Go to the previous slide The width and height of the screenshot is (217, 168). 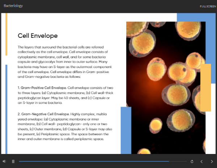tap(202, 162)
